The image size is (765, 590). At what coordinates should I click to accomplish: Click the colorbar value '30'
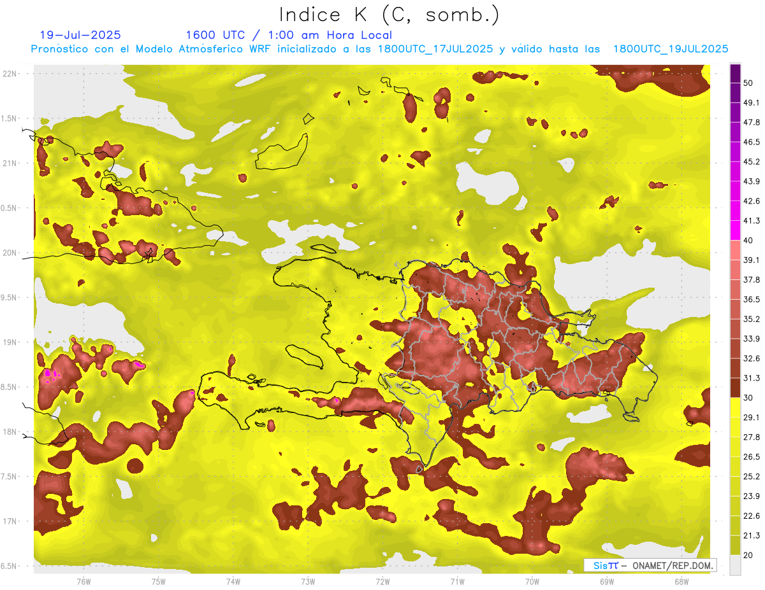748,398
